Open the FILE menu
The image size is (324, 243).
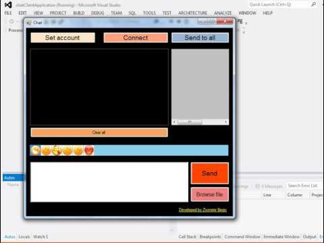point(8,13)
